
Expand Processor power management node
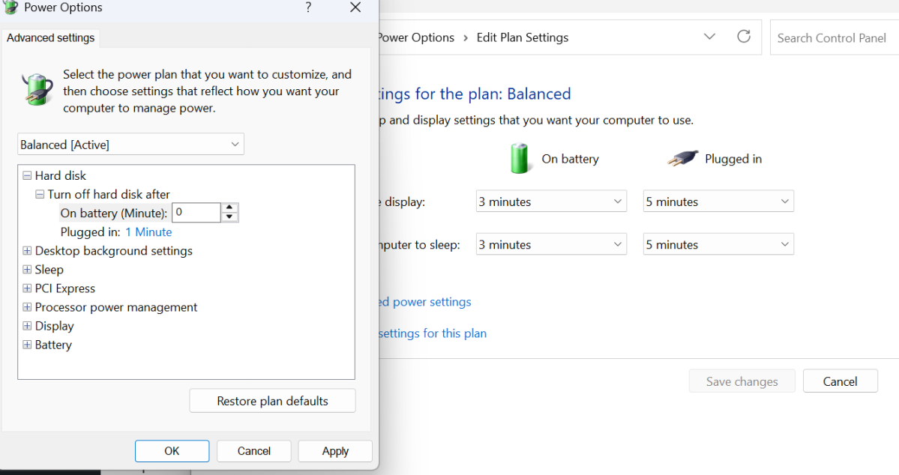tap(27, 307)
